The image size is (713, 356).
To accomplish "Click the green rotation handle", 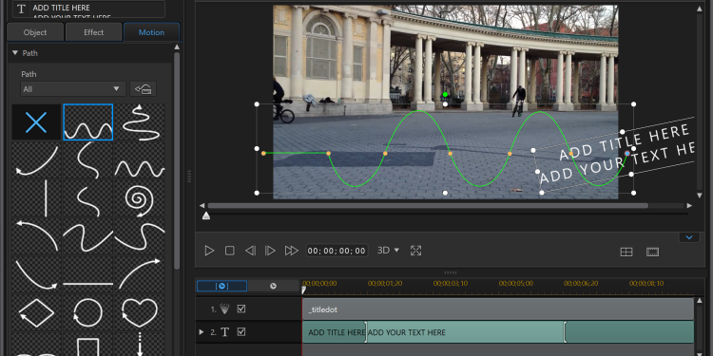I will click(x=445, y=94).
